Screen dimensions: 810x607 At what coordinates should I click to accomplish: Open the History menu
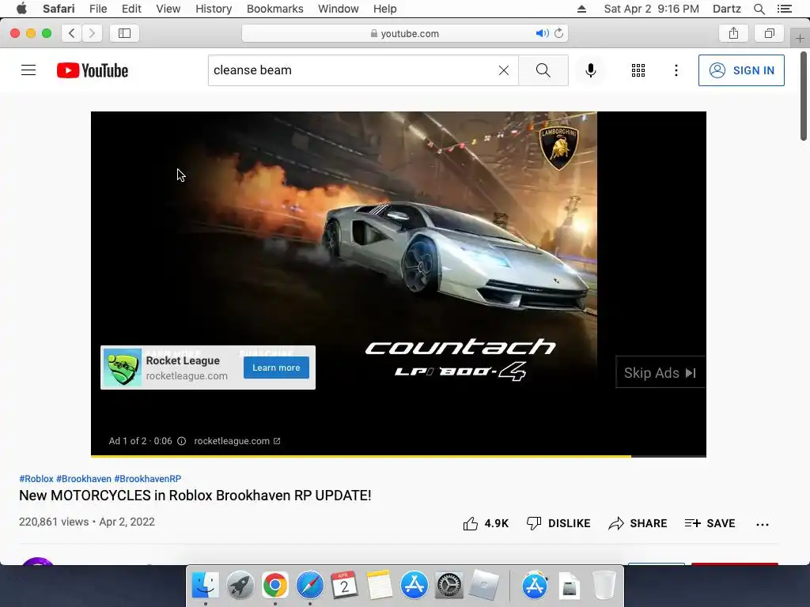(x=214, y=9)
